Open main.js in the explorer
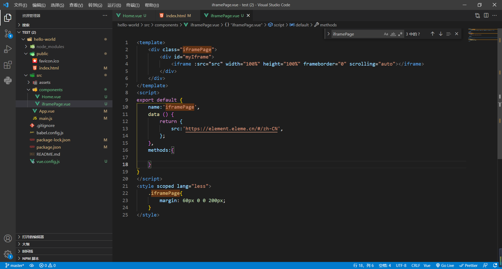502x269 pixels. coord(64,118)
